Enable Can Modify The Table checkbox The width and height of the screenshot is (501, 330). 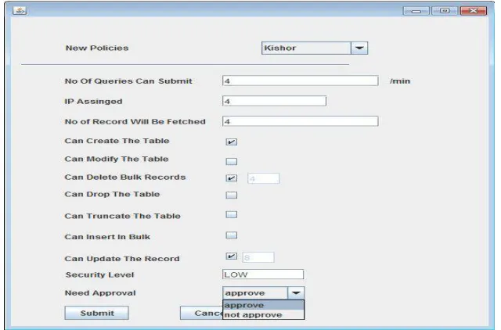[232, 161]
